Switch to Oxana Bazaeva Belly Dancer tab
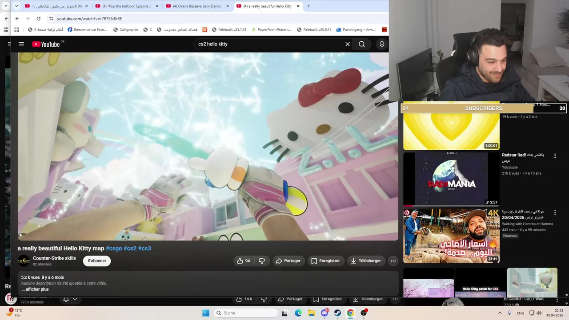569x320 pixels. pyautogui.click(x=197, y=6)
